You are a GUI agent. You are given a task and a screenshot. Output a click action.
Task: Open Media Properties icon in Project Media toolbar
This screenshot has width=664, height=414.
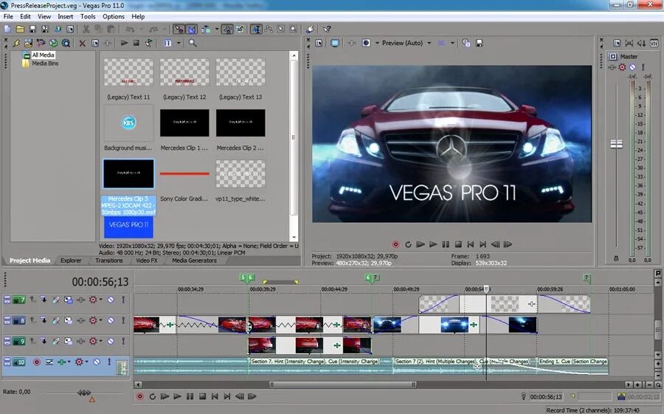pyautogui.click(x=95, y=43)
